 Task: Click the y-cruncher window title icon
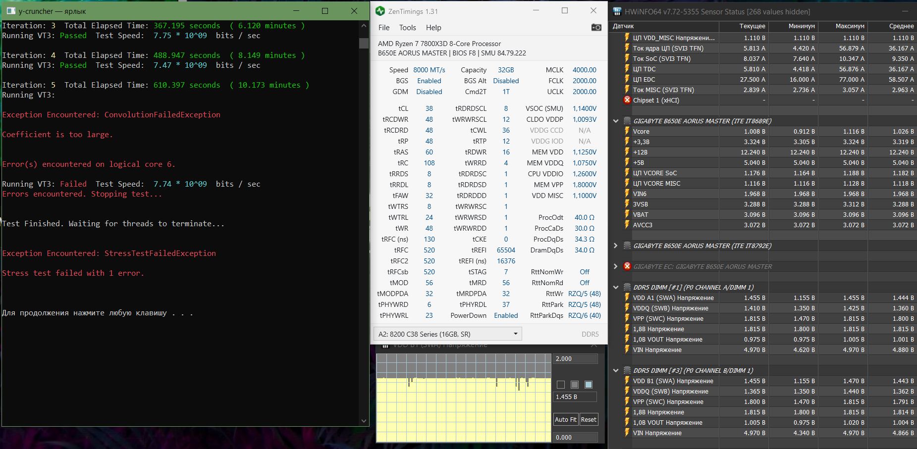click(11, 11)
